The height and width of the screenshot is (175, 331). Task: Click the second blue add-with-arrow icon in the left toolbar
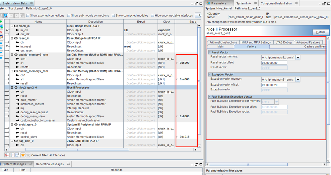tap(1, 27)
